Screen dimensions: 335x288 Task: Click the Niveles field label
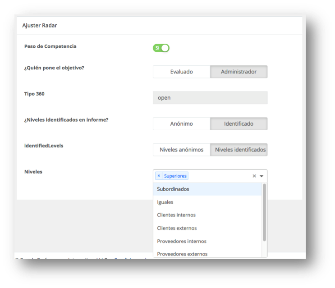click(x=33, y=172)
